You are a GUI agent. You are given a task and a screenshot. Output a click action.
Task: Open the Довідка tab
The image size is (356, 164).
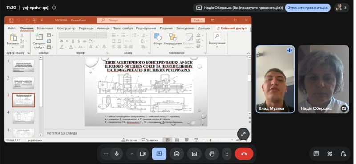tap(204, 28)
